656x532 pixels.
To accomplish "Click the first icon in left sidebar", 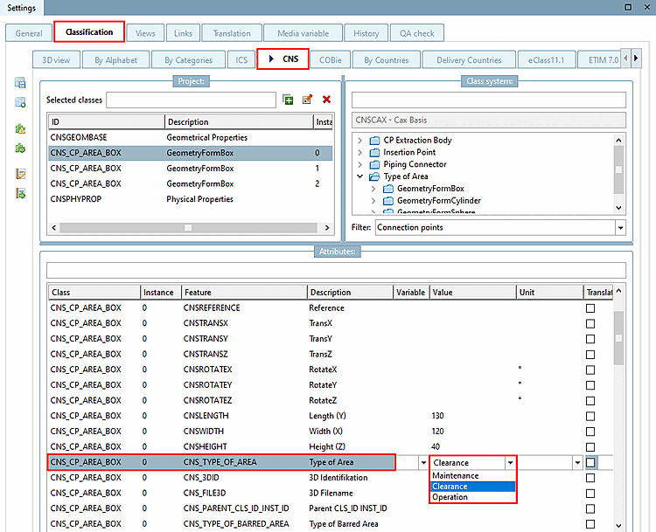I will (19, 83).
